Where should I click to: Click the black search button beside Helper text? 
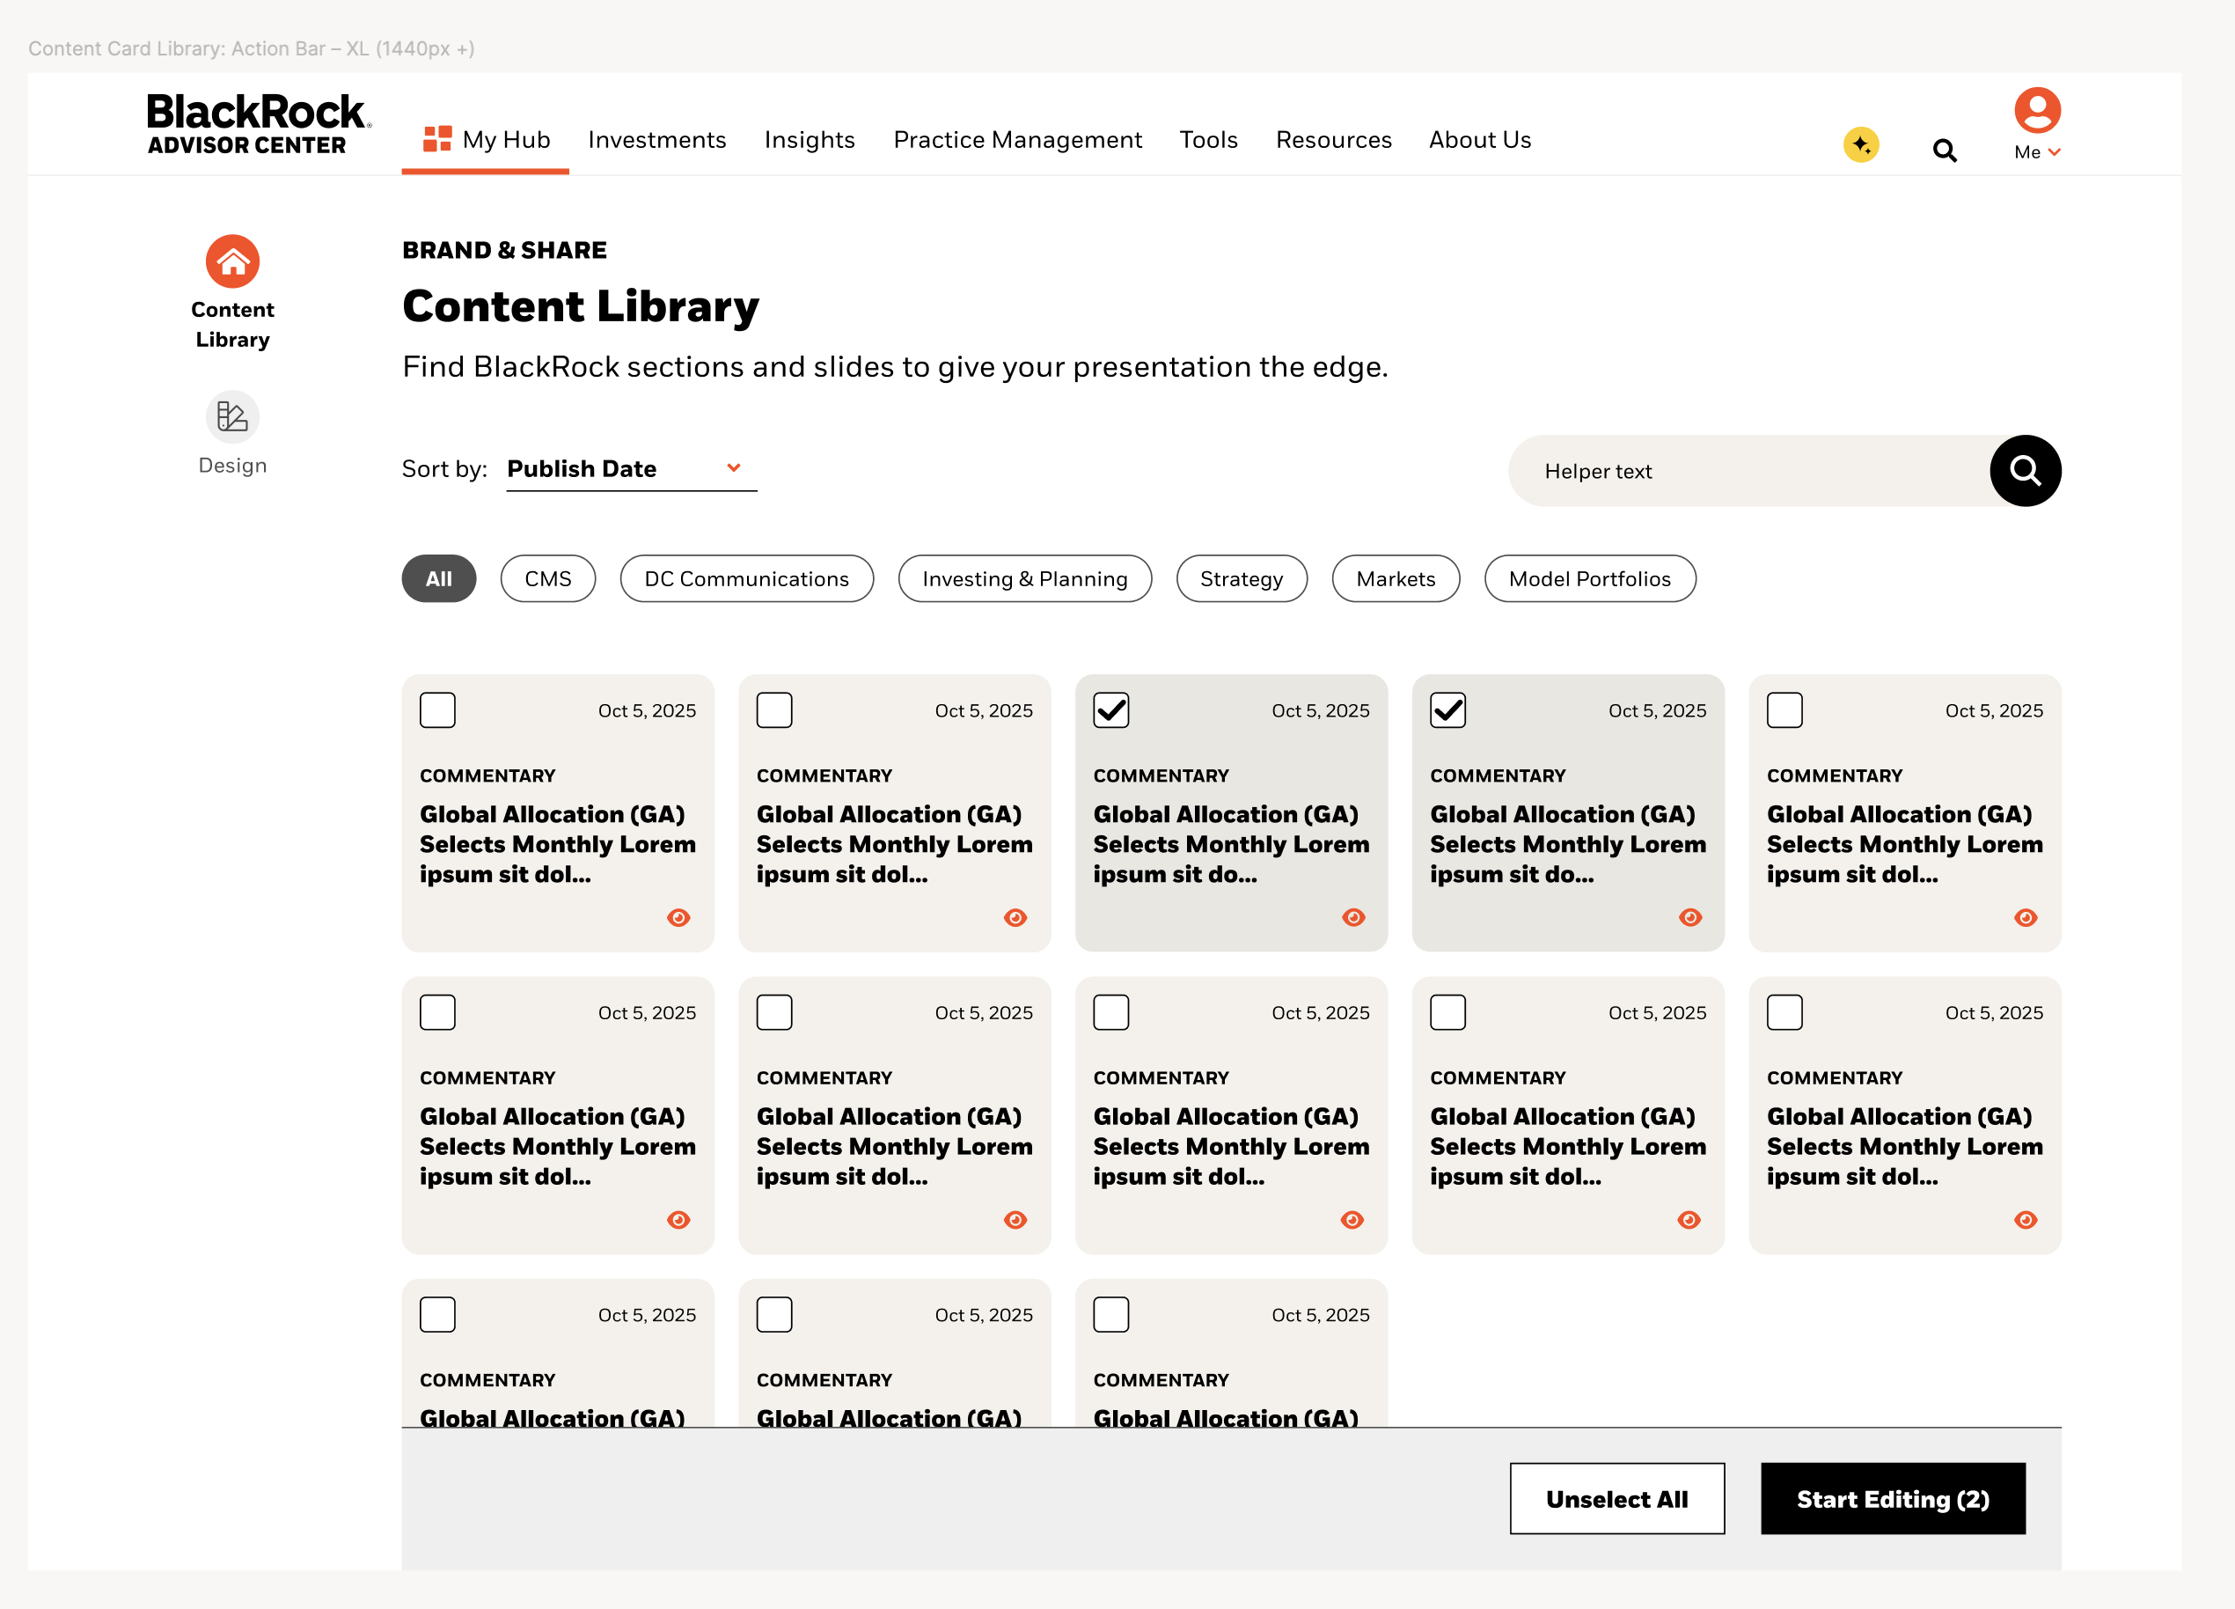pyautogui.click(x=2024, y=471)
